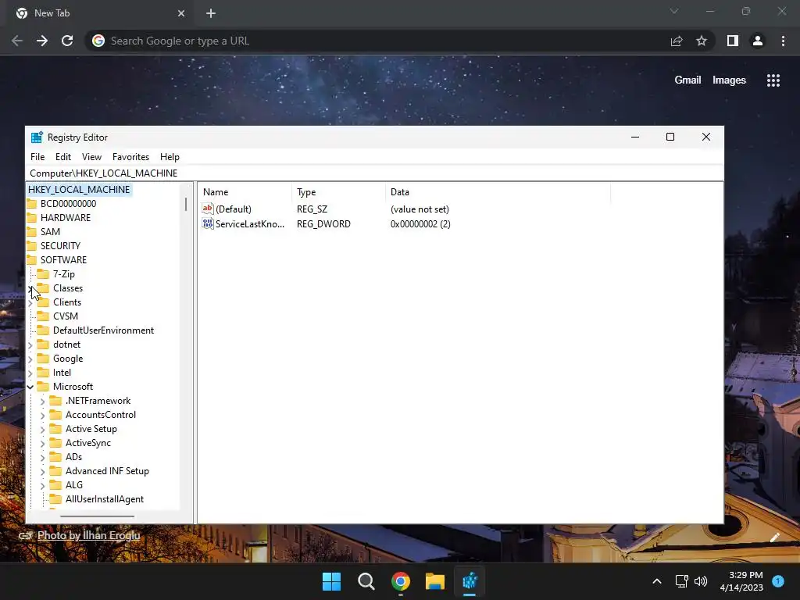Open the Edit menu in Registry Editor

point(63,156)
